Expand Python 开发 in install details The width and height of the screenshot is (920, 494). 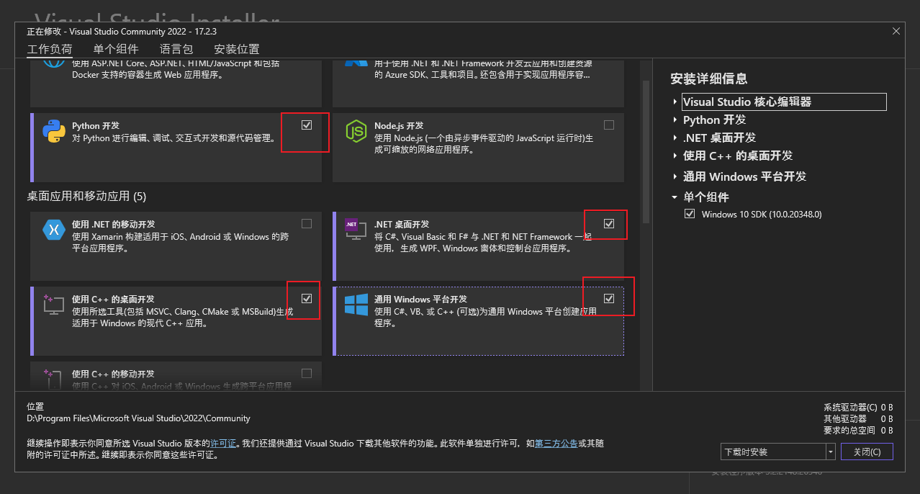[675, 120]
